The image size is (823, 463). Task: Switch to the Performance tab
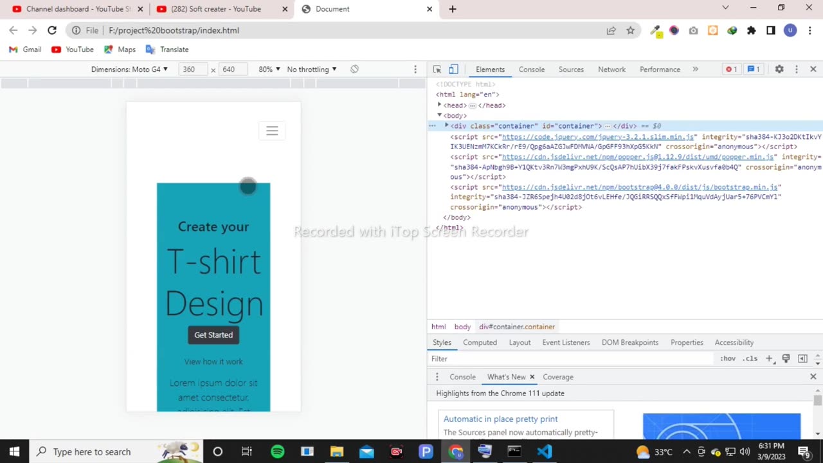coord(660,69)
